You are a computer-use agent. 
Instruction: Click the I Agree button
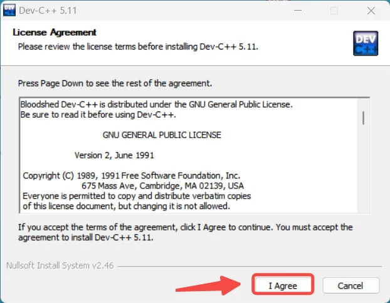283,285
